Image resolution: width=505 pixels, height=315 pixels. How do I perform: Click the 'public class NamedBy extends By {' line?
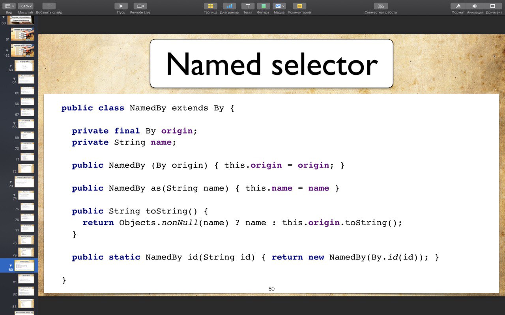click(x=148, y=108)
